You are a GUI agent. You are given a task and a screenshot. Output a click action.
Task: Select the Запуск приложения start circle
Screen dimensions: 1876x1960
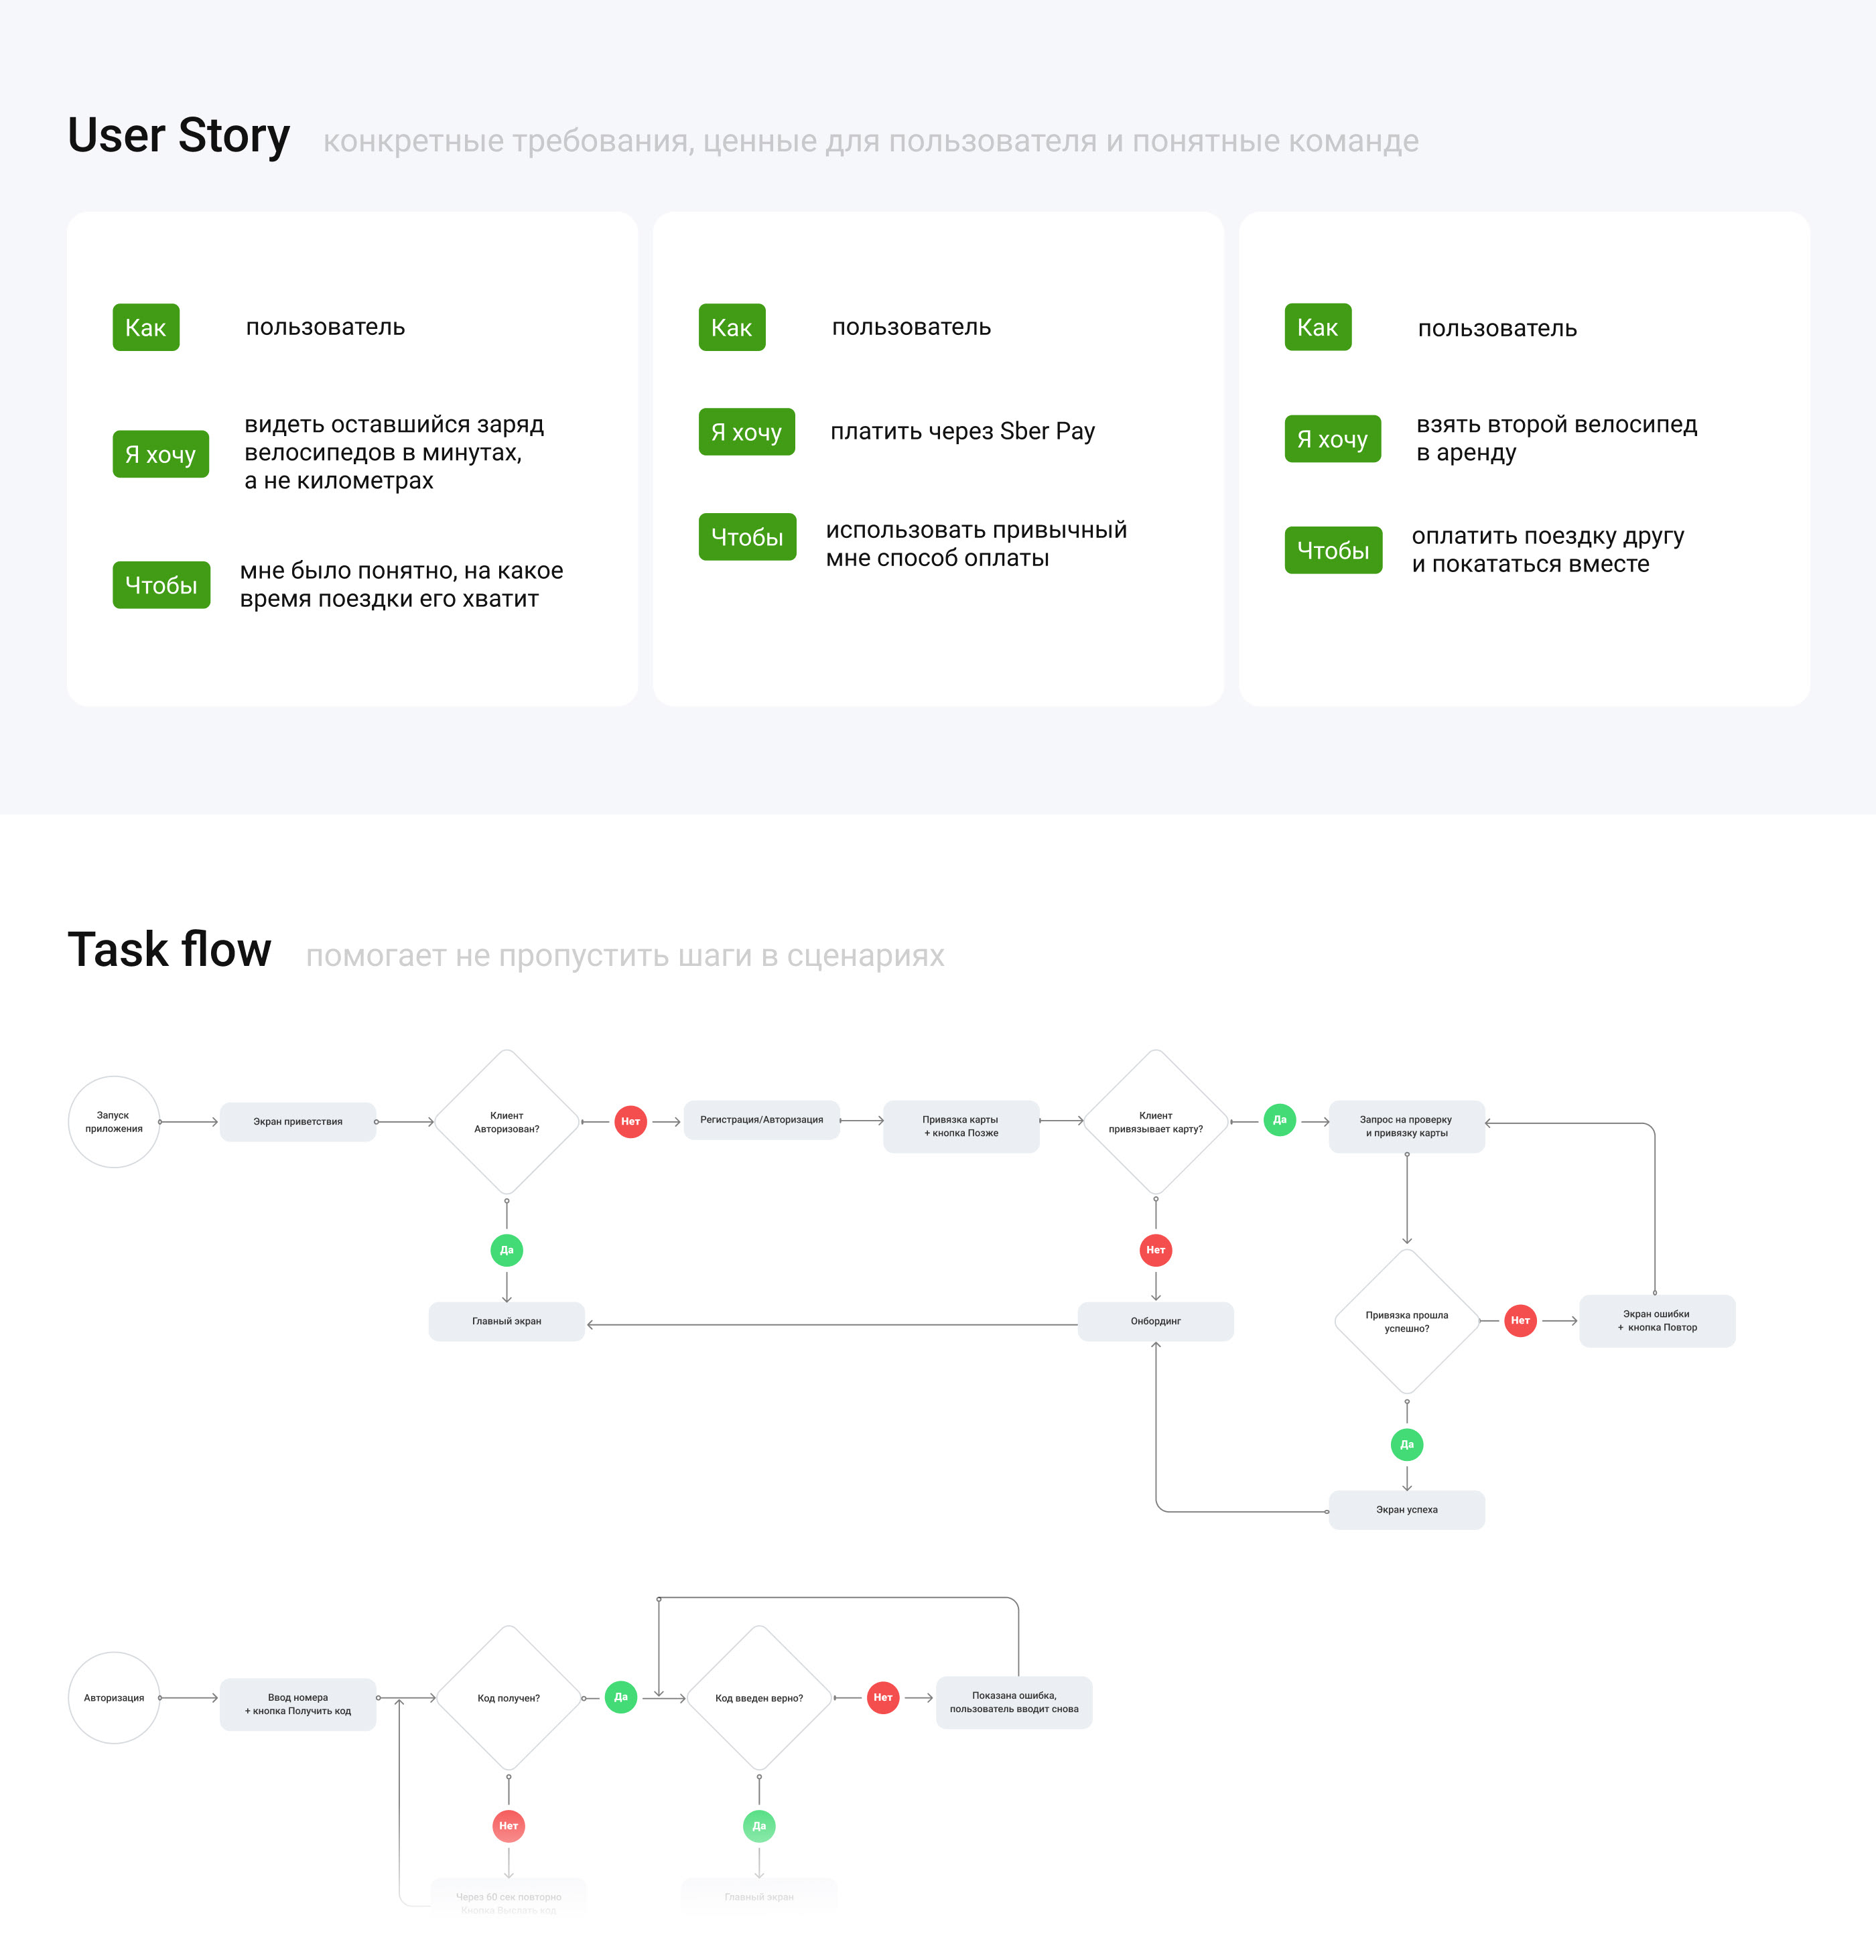(x=114, y=1122)
